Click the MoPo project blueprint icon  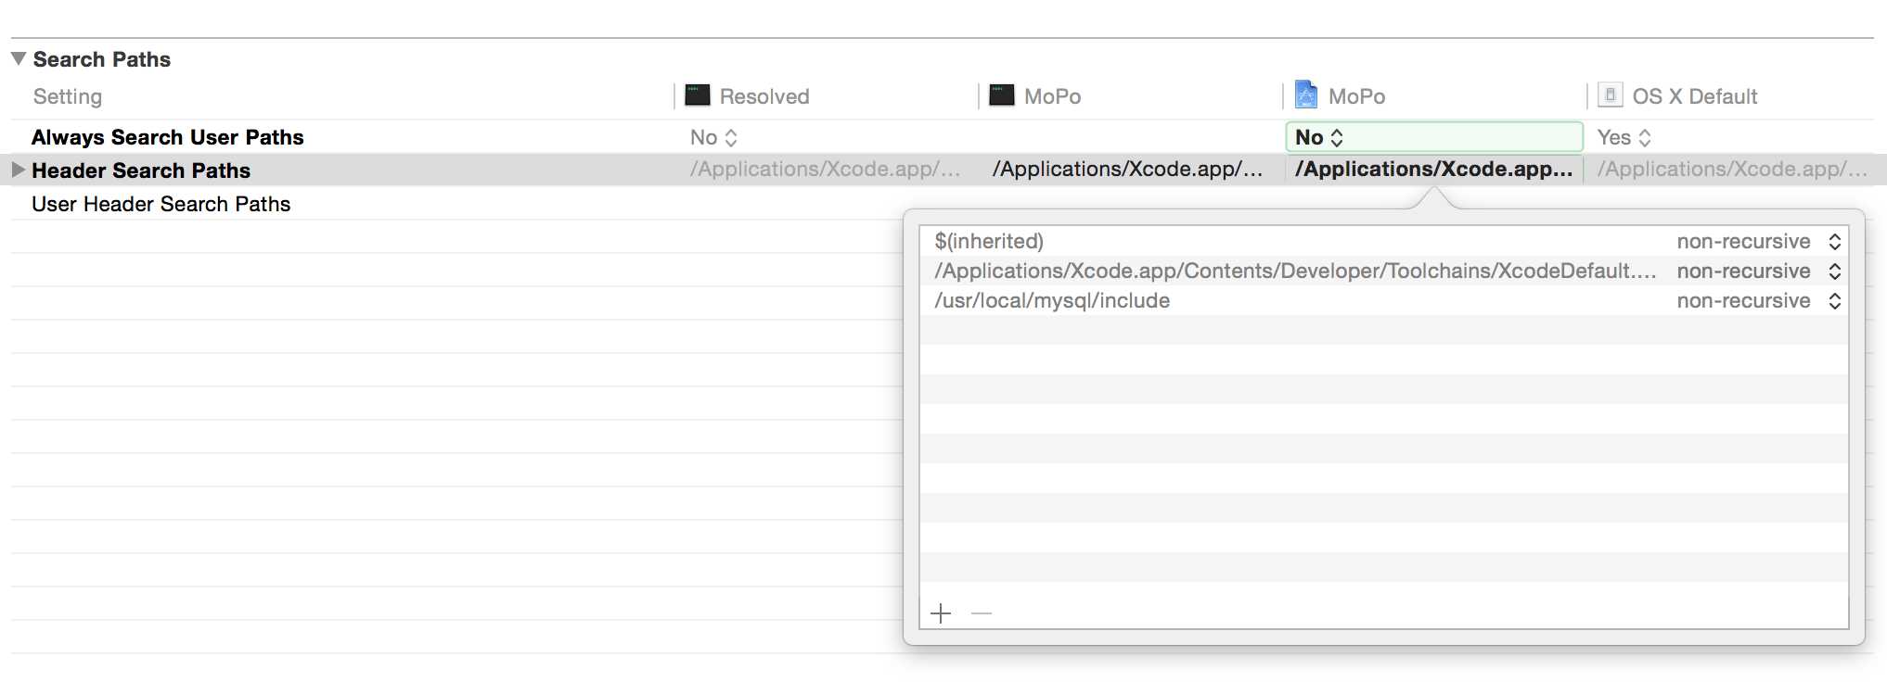coord(1306,95)
